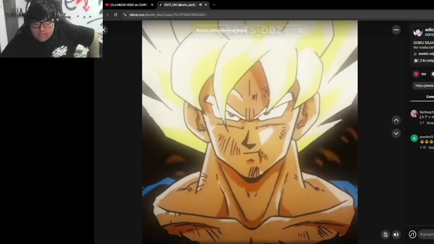
Task: Open the creator's profile avatar
Action: [x=418, y=32]
